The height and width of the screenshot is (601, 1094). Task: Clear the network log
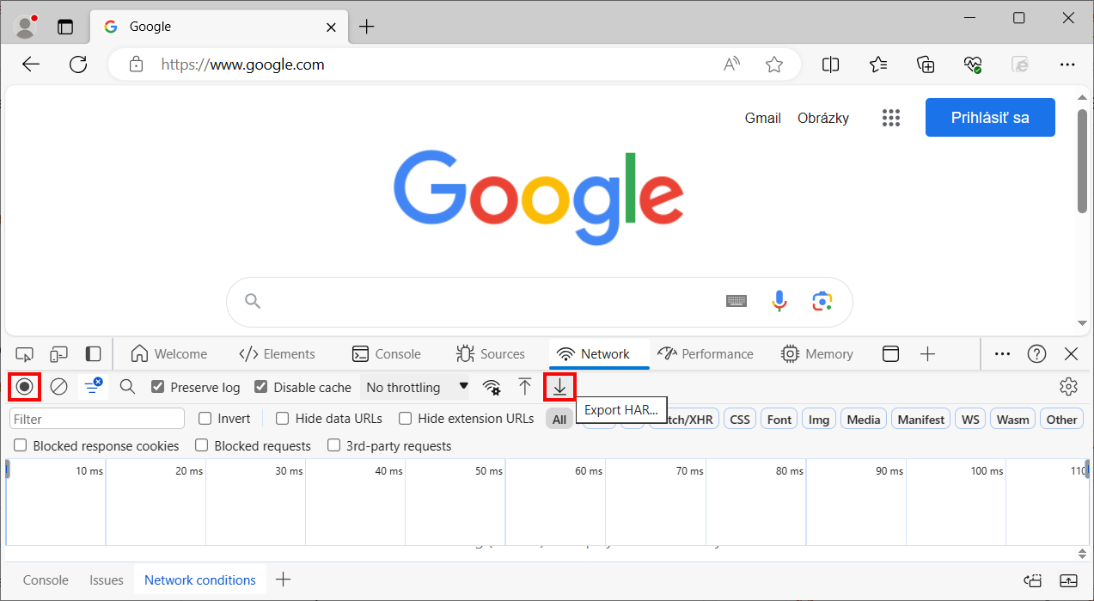[58, 387]
